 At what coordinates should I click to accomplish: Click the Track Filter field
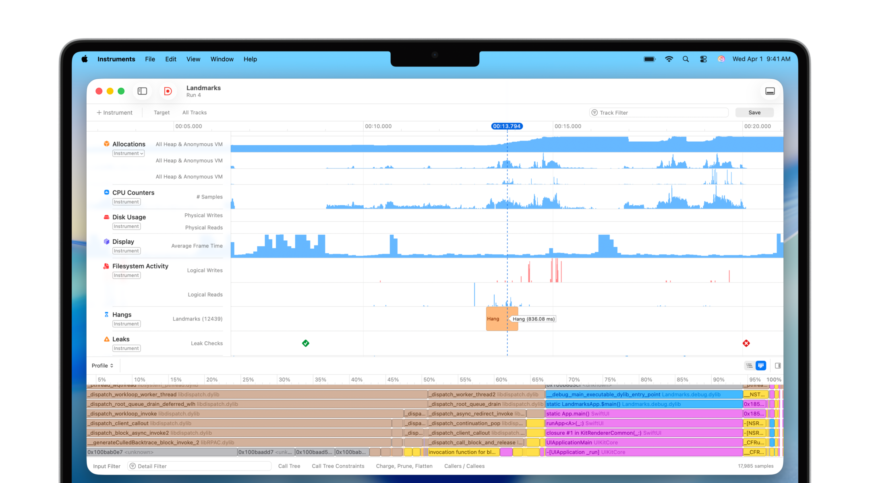pyautogui.click(x=659, y=113)
